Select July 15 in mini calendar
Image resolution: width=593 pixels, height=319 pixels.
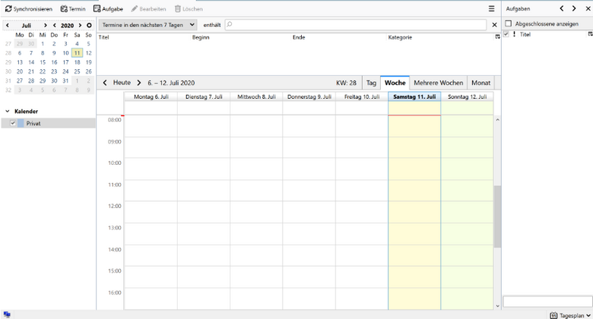tap(43, 62)
